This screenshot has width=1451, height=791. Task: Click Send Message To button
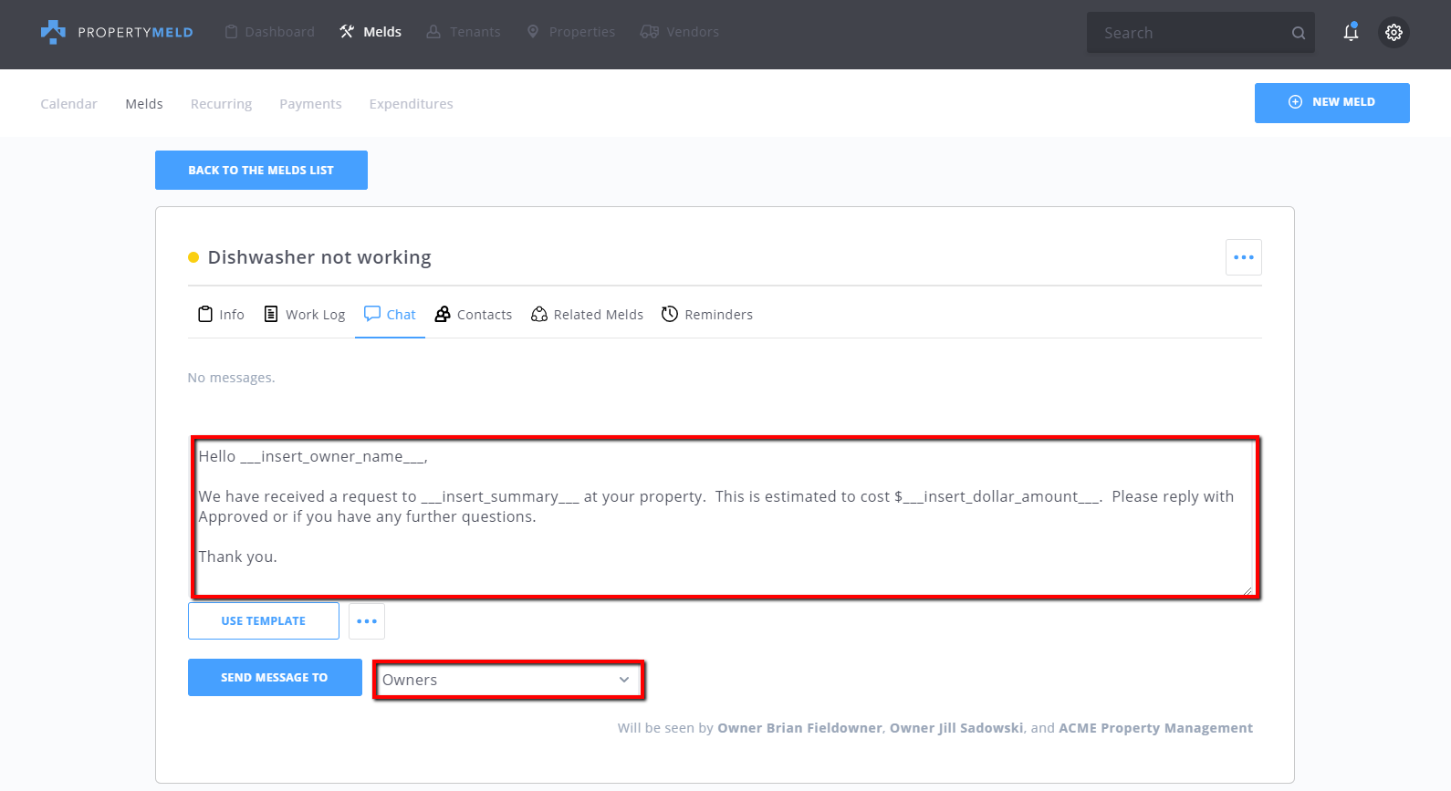(x=275, y=677)
